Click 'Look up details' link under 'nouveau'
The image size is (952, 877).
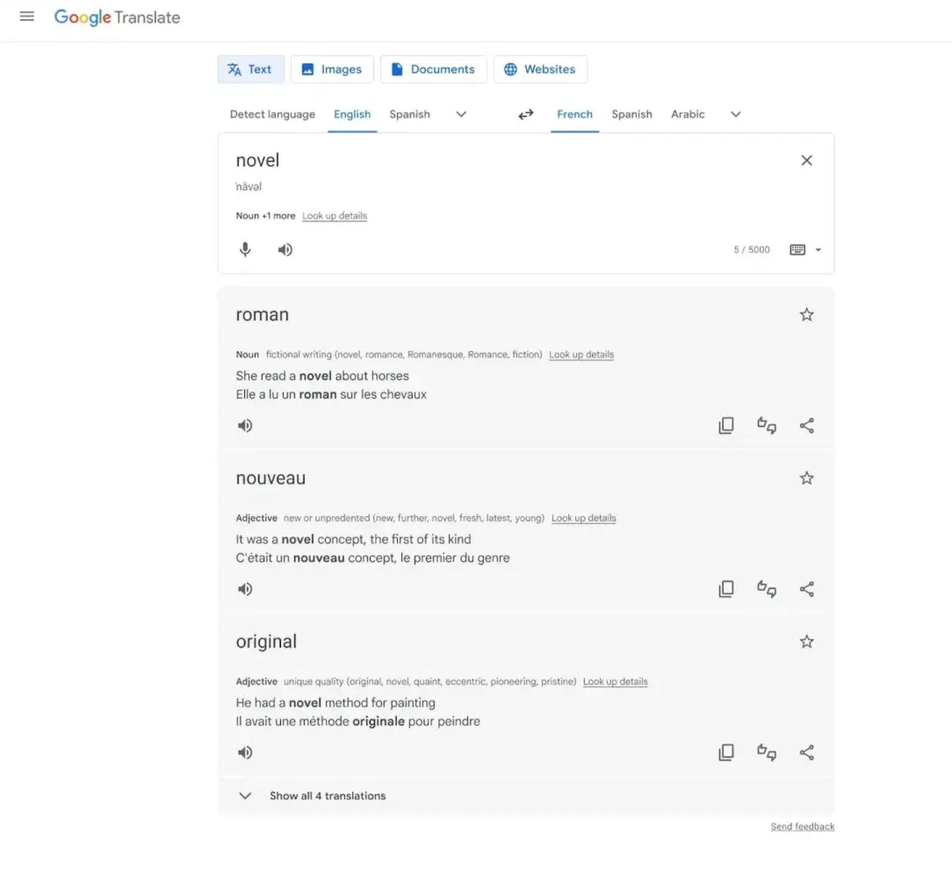[584, 518]
